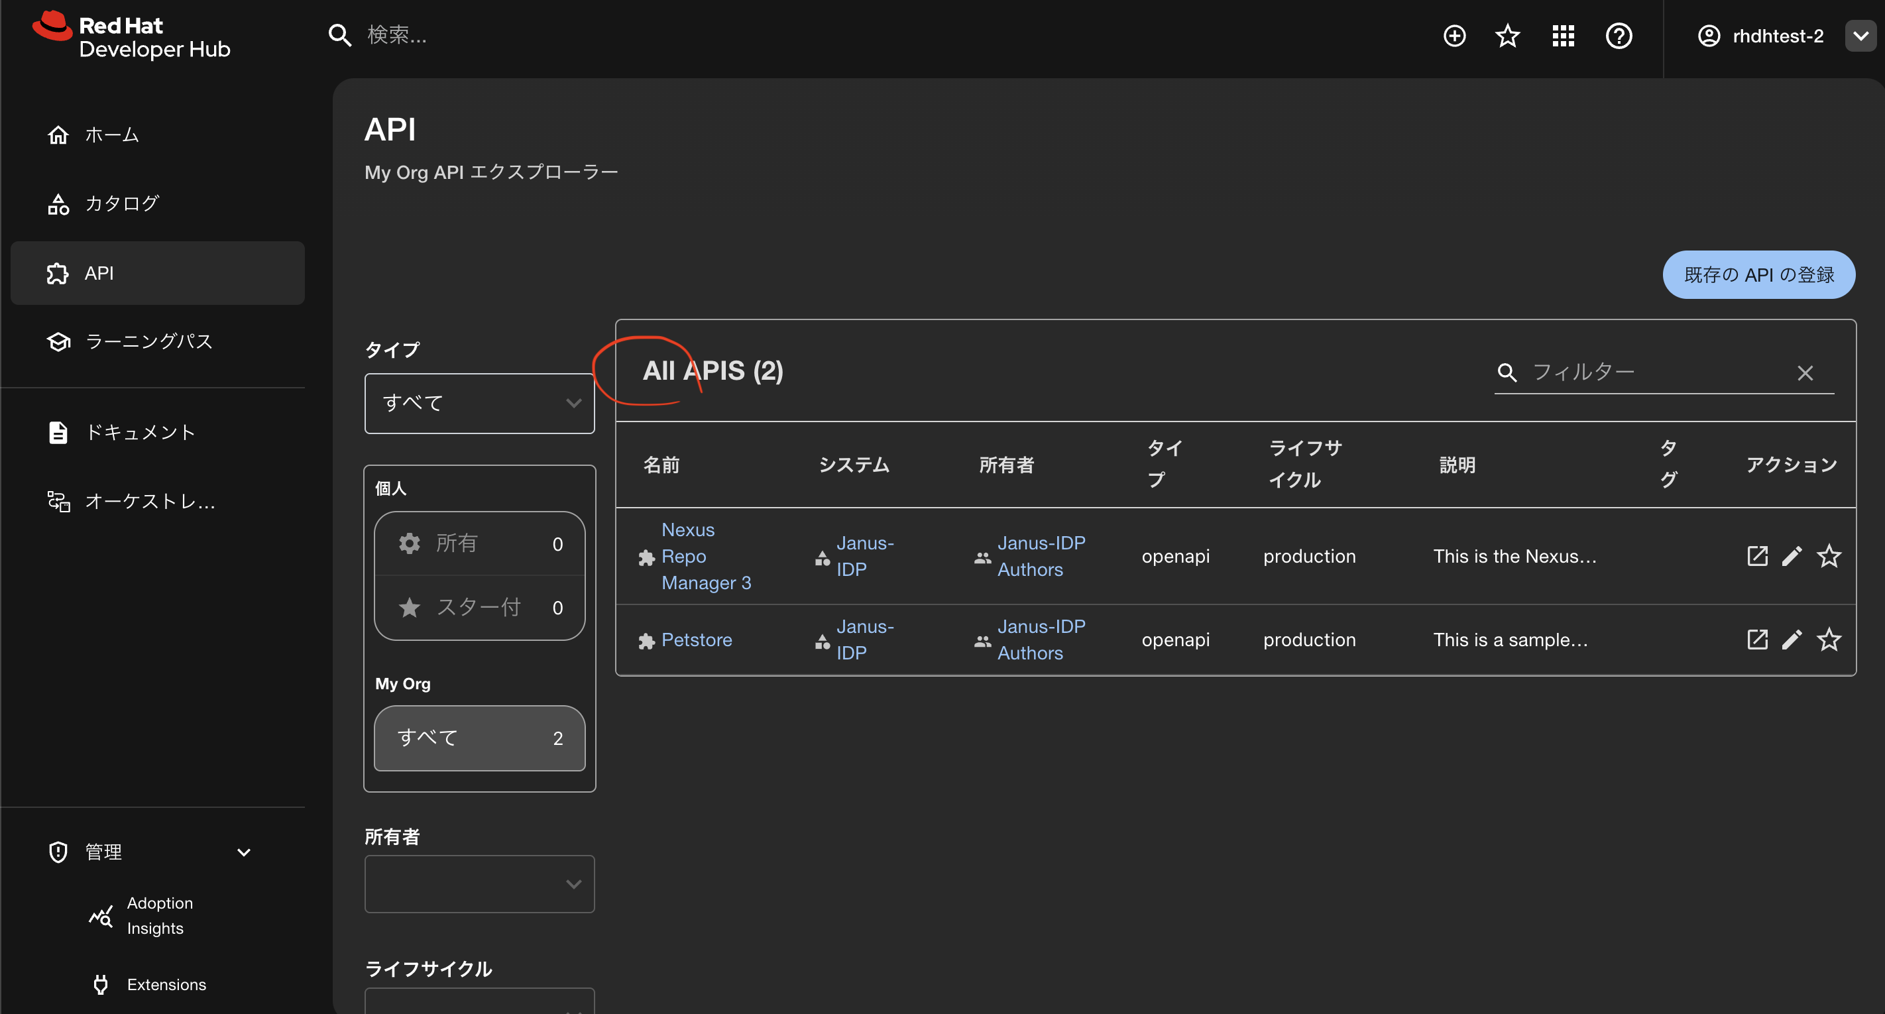Open the help question mark icon
The height and width of the screenshot is (1014, 1885).
(x=1619, y=36)
